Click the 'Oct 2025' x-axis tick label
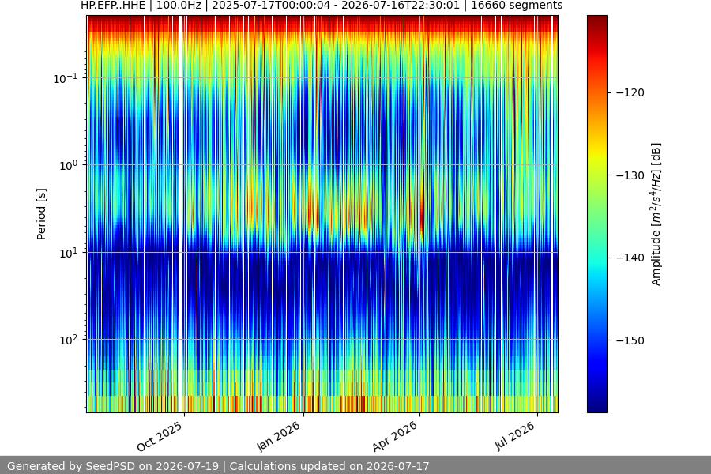Viewport: 711px width, 474px height. 160,436
